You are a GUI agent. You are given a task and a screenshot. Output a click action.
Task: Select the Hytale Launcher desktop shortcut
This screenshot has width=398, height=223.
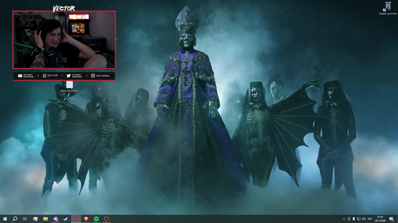pyautogui.click(x=388, y=8)
